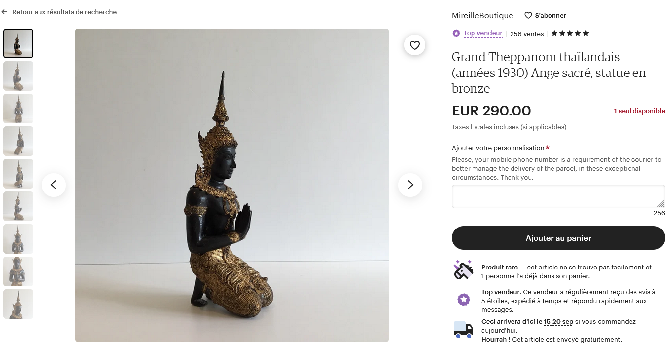
Task: Click the Ajouter au panier button
Action: [558, 238]
